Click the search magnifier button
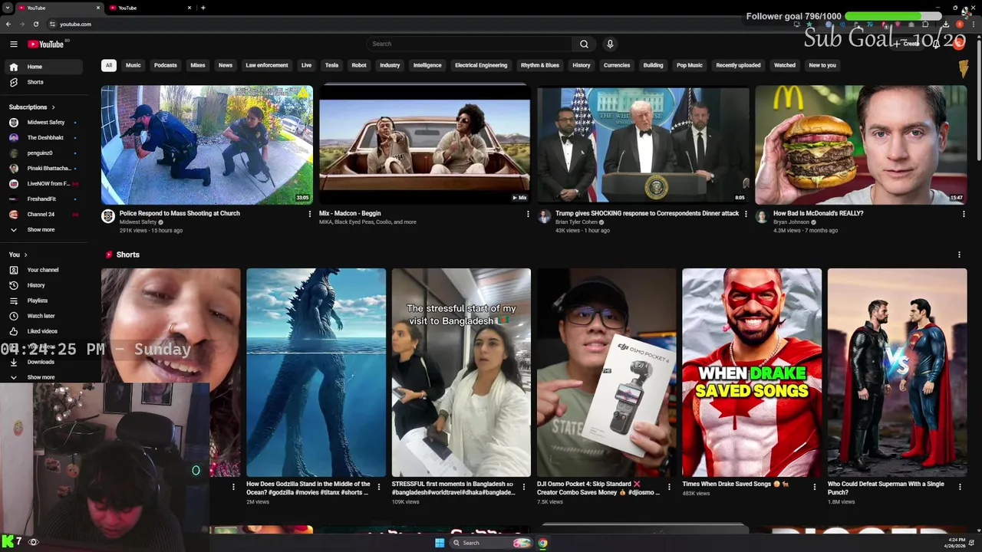The image size is (982, 552). [x=584, y=44]
